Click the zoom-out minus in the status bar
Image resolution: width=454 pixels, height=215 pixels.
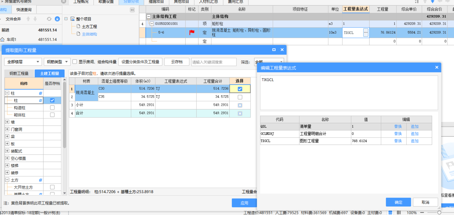[x=422, y=212]
